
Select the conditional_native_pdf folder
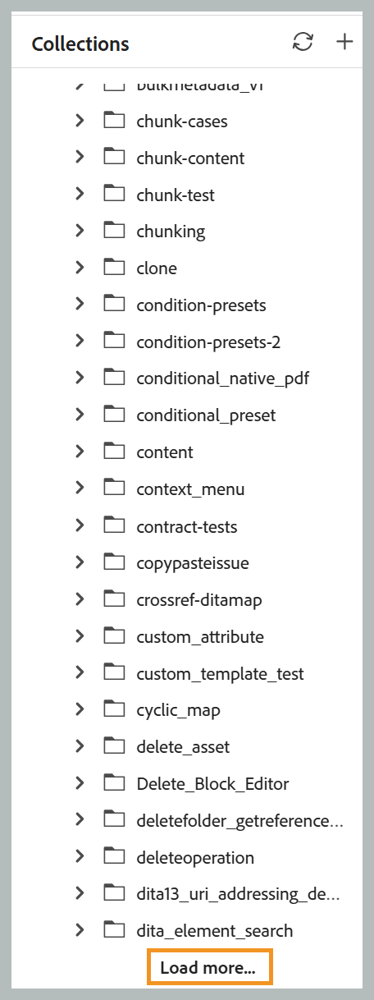[x=222, y=378]
